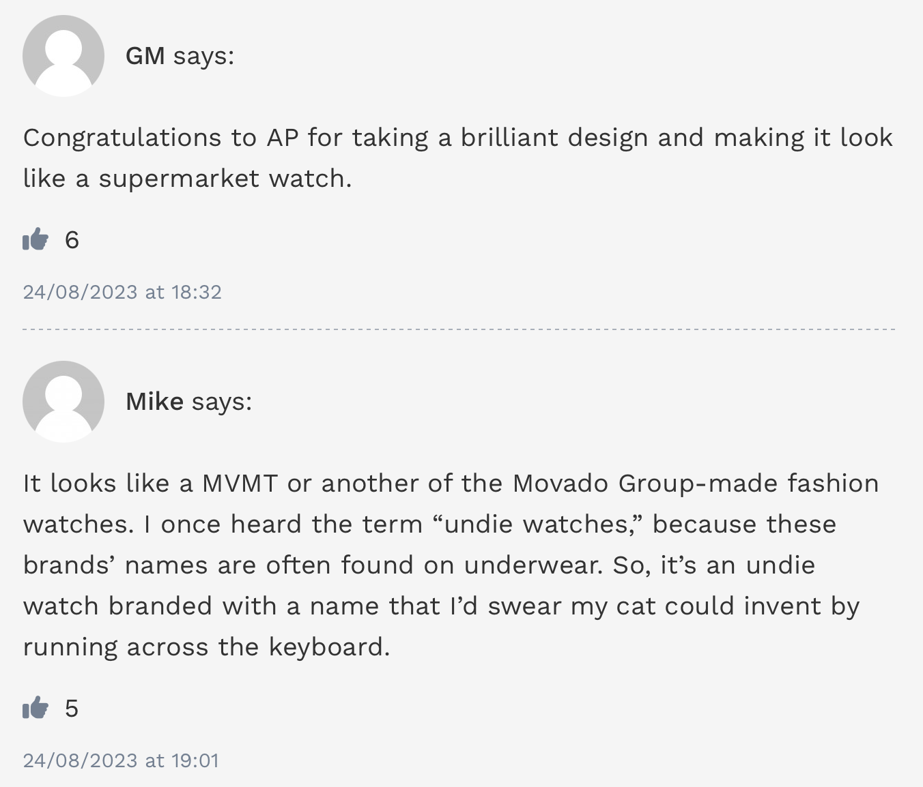Click the word "says:" after GM
The image size is (923, 787).
tap(203, 57)
